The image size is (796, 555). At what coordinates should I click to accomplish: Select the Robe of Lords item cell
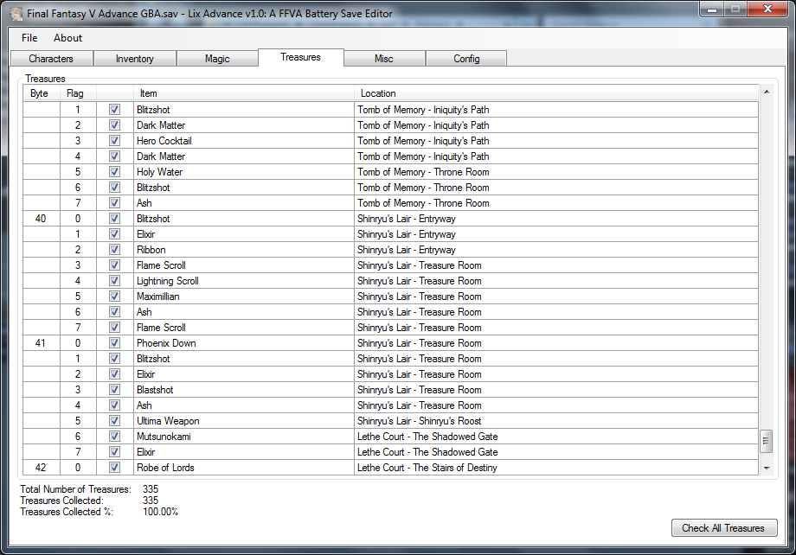tap(244, 467)
